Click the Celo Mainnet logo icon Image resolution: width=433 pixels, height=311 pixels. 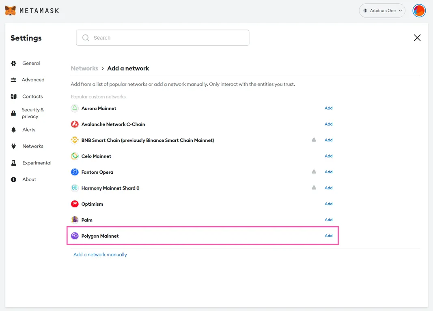pos(75,156)
